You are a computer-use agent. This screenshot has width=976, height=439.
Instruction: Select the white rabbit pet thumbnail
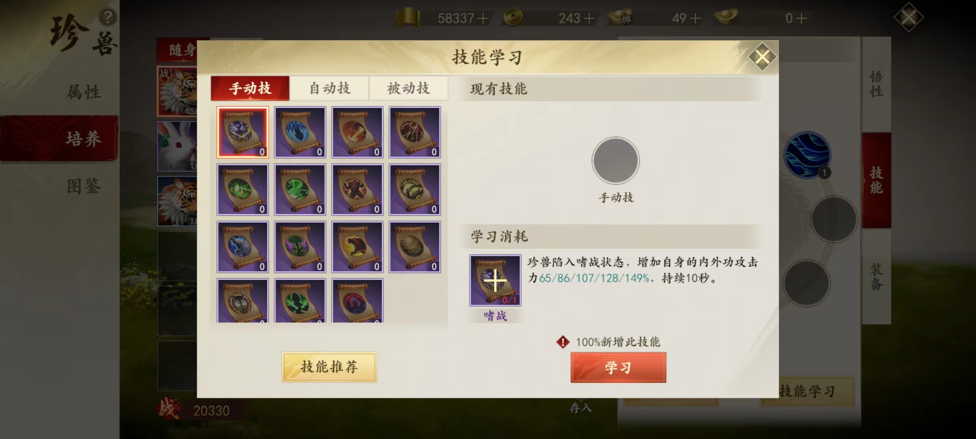tap(177, 146)
